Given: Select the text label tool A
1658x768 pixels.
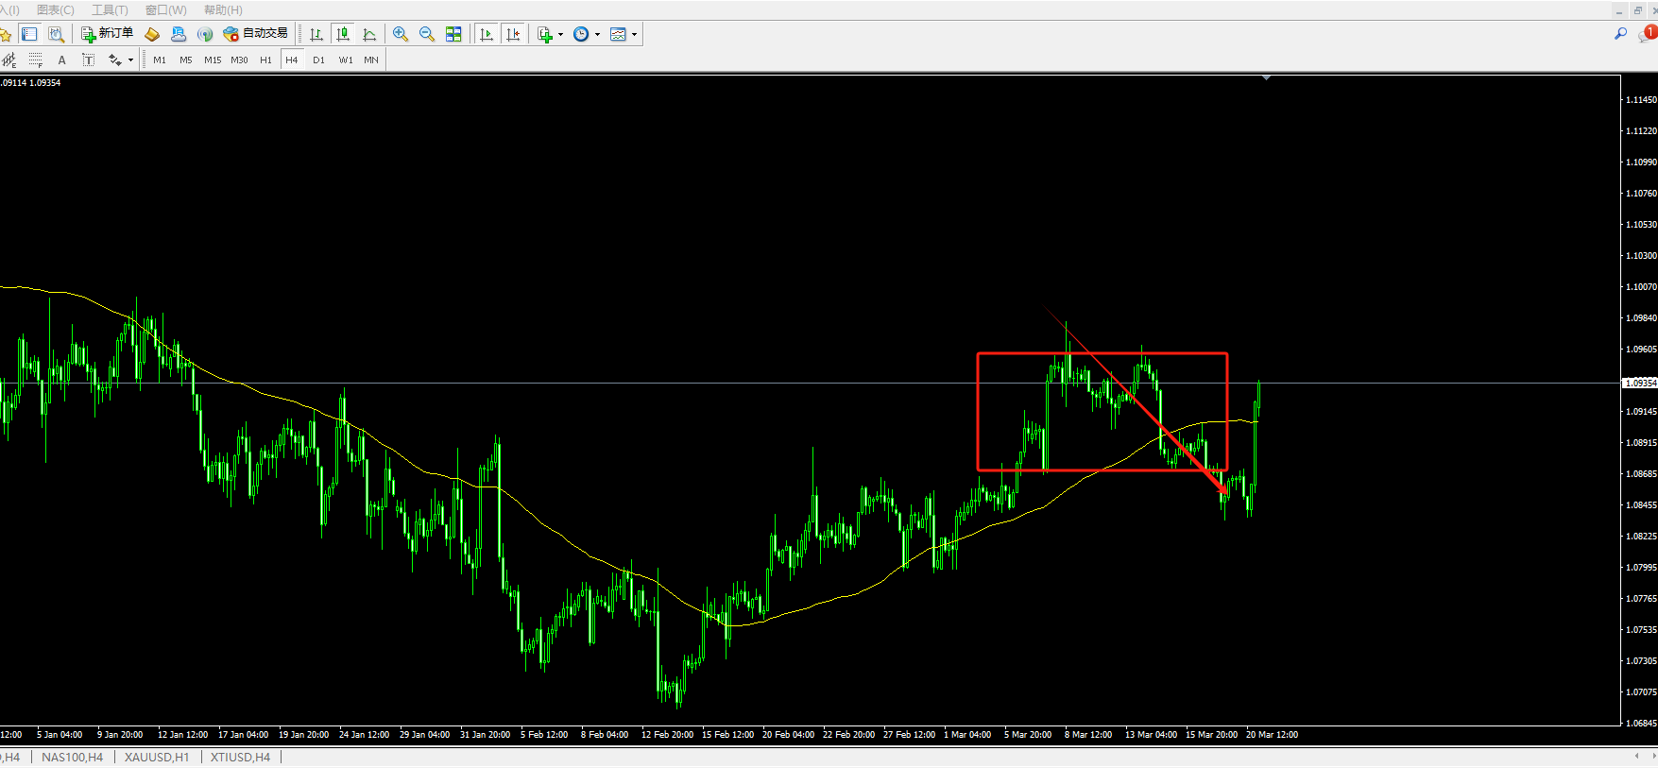Looking at the screenshot, I should (62, 60).
